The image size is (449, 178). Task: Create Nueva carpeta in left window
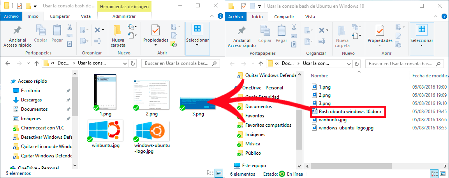[118, 36]
